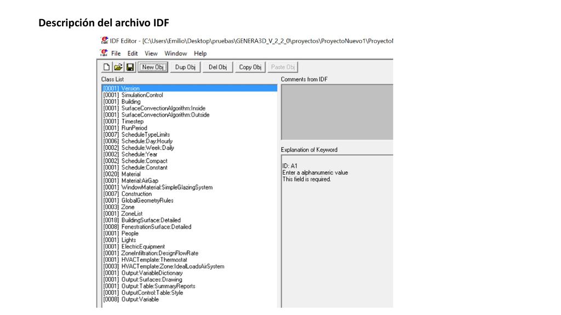Viewport: 561px width, 315px height.
Task: Select Schedule:Week:Daily class
Action: pos(190,148)
